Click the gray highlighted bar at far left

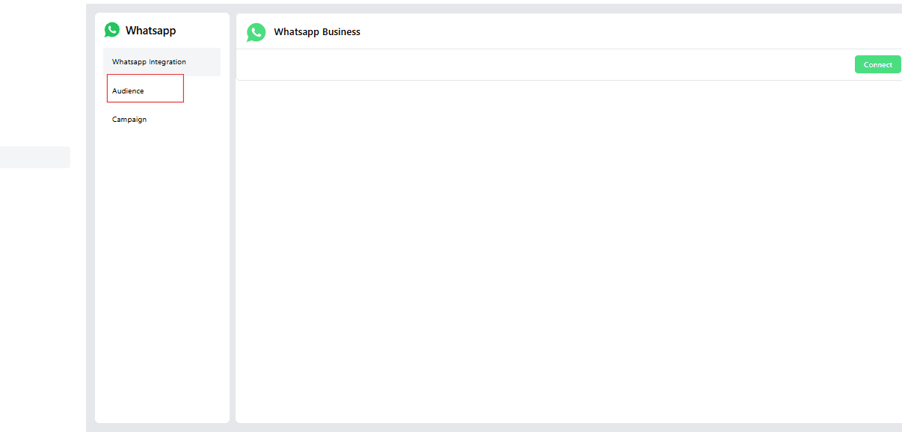tap(34, 157)
